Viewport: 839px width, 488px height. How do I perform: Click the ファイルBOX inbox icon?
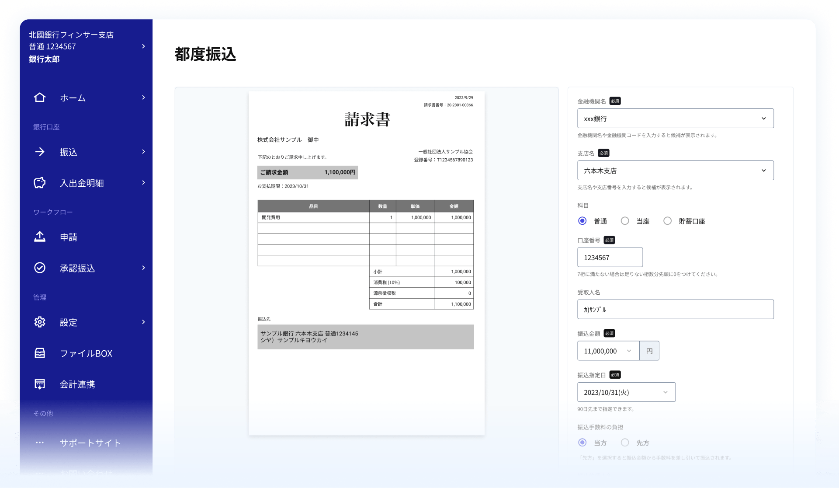pos(40,353)
